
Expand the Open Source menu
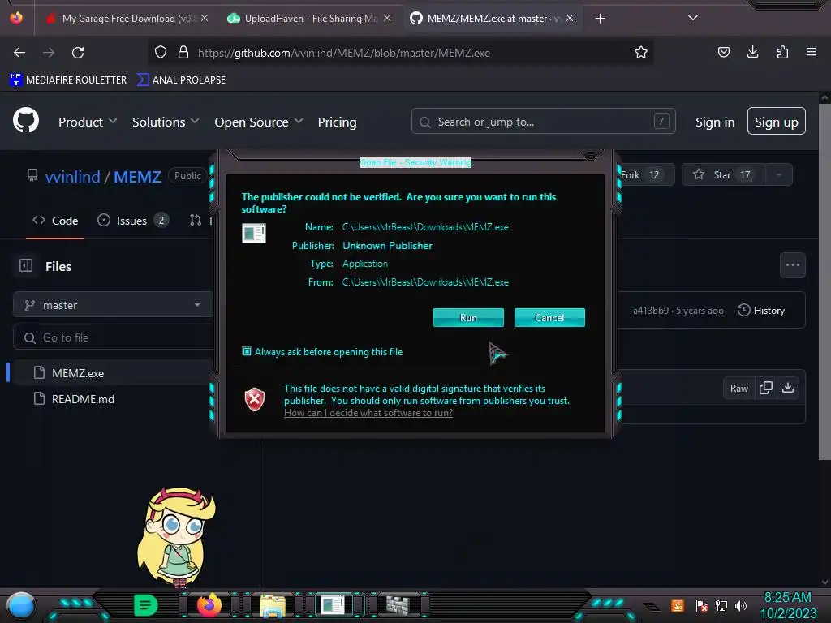(x=259, y=122)
